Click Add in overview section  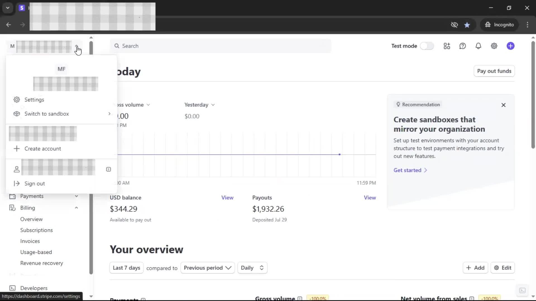(475, 268)
